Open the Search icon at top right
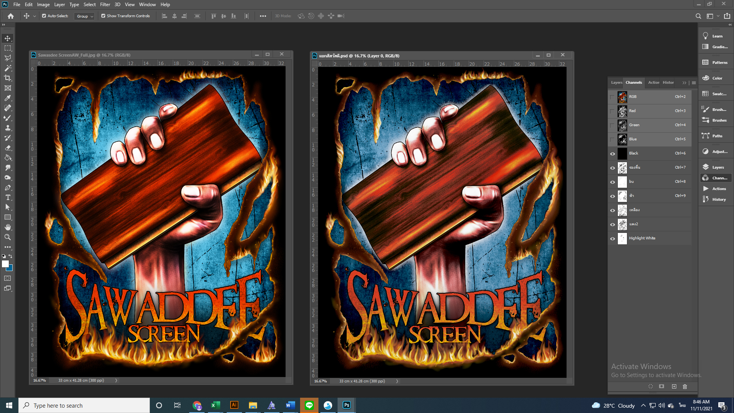734x413 pixels. (698, 16)
